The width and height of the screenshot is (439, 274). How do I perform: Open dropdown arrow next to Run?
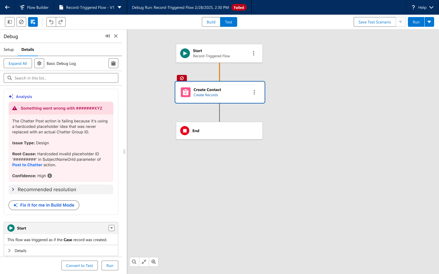tap(429, 22)
